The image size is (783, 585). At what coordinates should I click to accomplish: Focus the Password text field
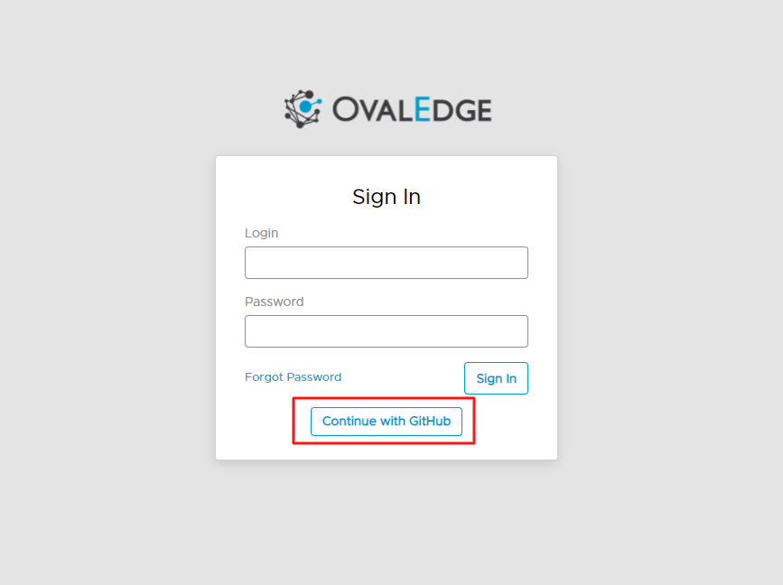[x=386, y=331]
